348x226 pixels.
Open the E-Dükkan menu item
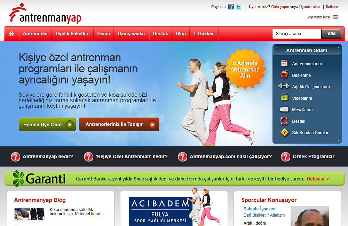204,33
